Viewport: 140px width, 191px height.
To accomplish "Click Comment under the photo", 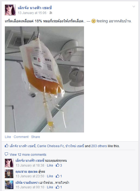I will (21, 137).
